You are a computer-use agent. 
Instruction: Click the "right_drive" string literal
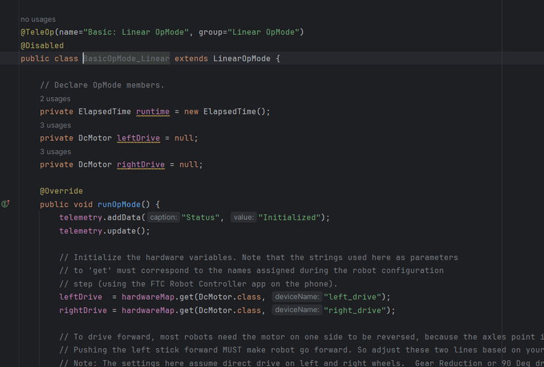[355, 310]
